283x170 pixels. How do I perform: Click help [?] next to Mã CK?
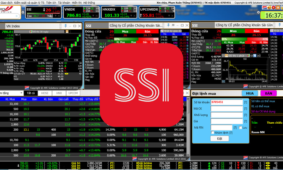coord(245,109)
